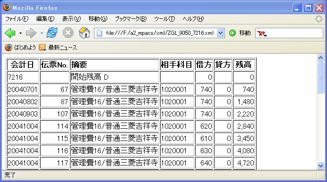Click the 7216 cell
The height and width of the screenshot is (182, 327).
[23, 77]
